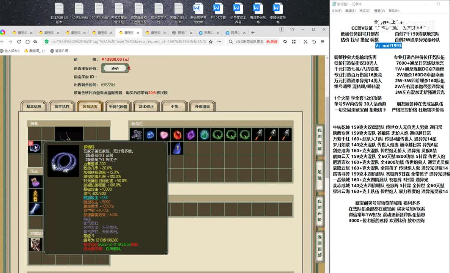Switch to the 法术修正 tab
Viewport: 450px width, 273px height.
click(146, 107)
